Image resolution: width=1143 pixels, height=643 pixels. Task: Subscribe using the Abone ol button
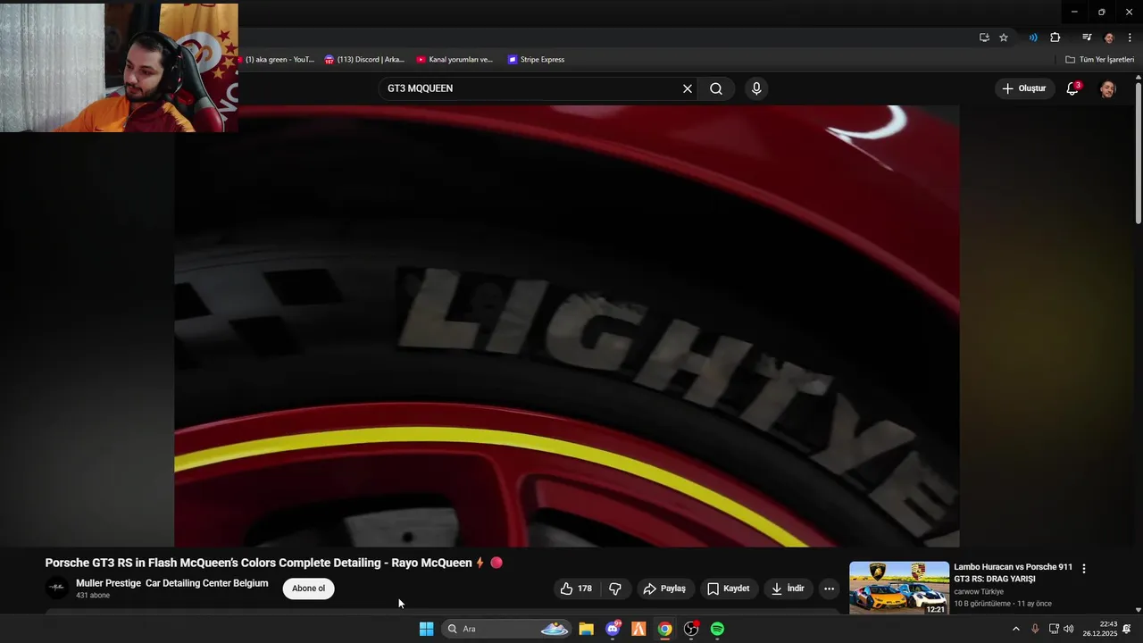pyautogui.click(x=309, y=589)
